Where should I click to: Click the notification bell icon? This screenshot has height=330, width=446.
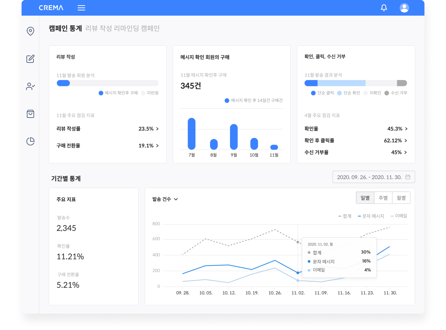coord(384,8)
